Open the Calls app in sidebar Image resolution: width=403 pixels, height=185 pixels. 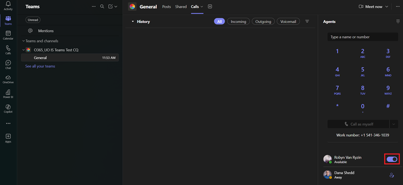8,50
